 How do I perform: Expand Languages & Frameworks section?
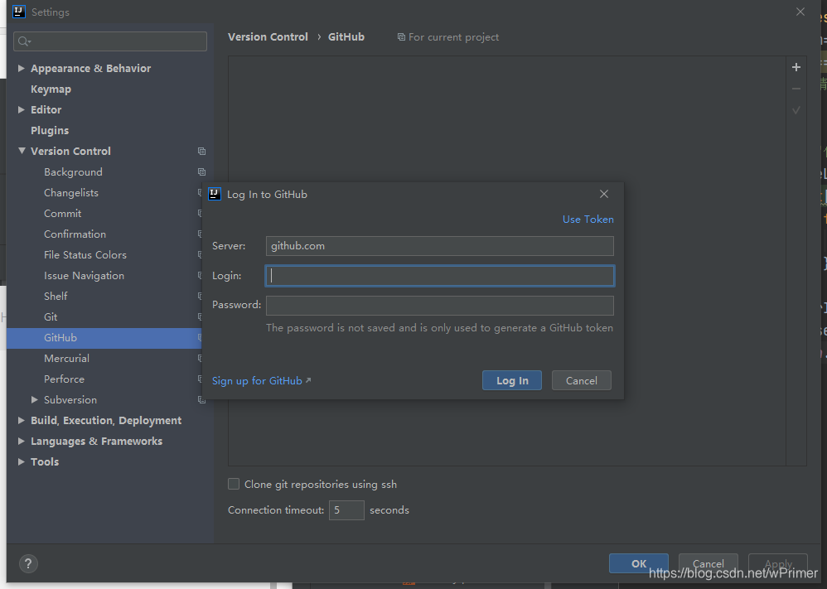coord(21,441)
